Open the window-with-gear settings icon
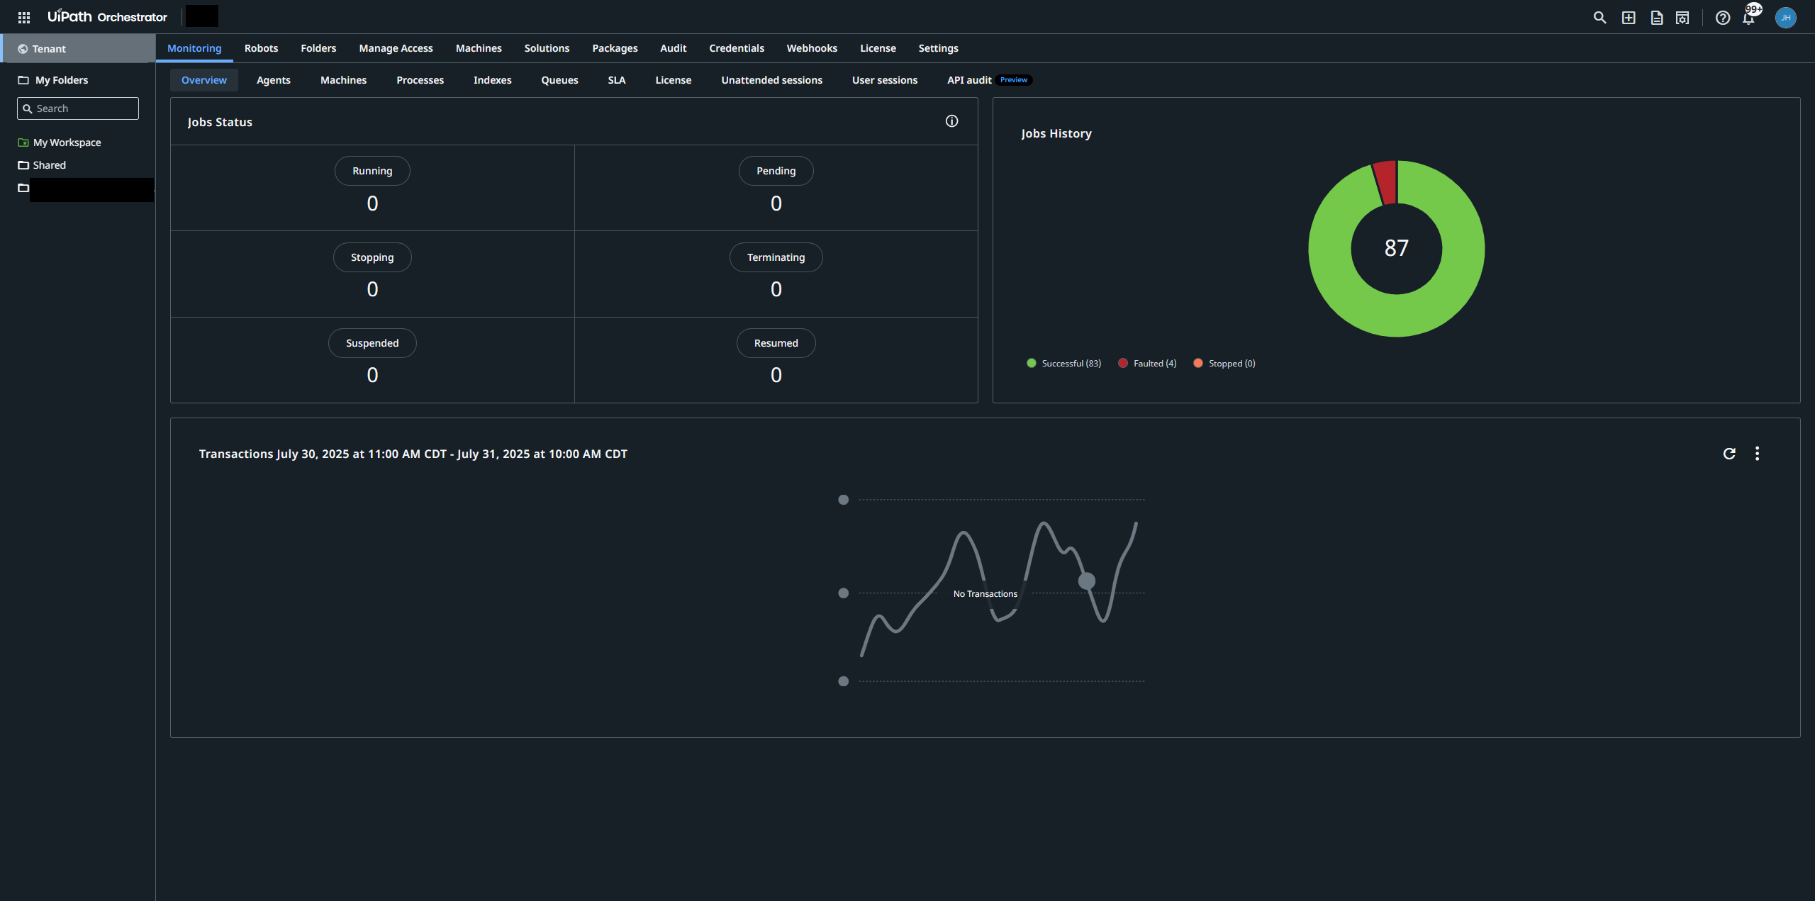 tap(1682, 18)
